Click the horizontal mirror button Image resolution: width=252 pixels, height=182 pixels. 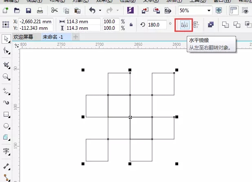tap(184, 25)
